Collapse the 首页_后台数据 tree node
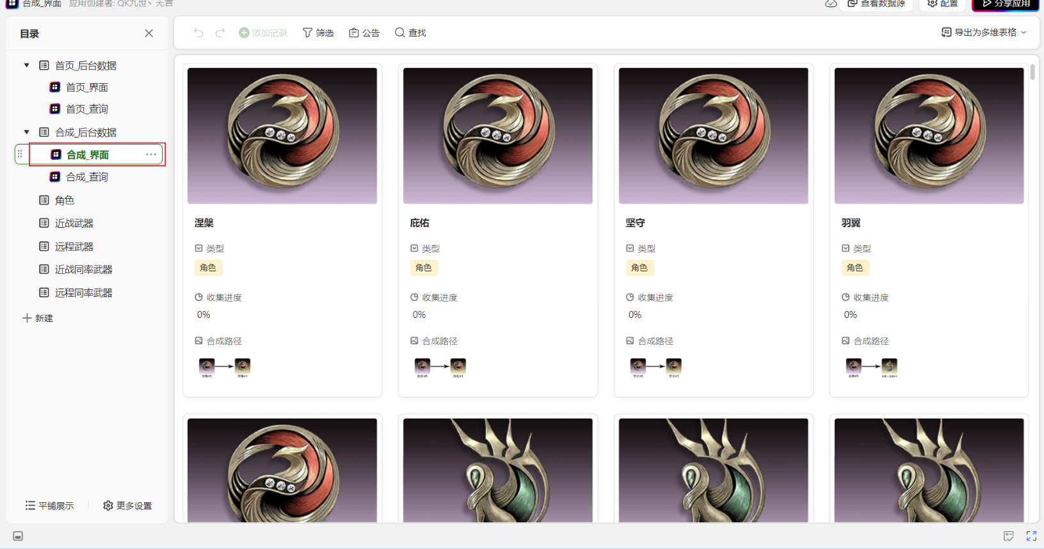This screenshot has height=549, width=1044. (x=26, y=65)
